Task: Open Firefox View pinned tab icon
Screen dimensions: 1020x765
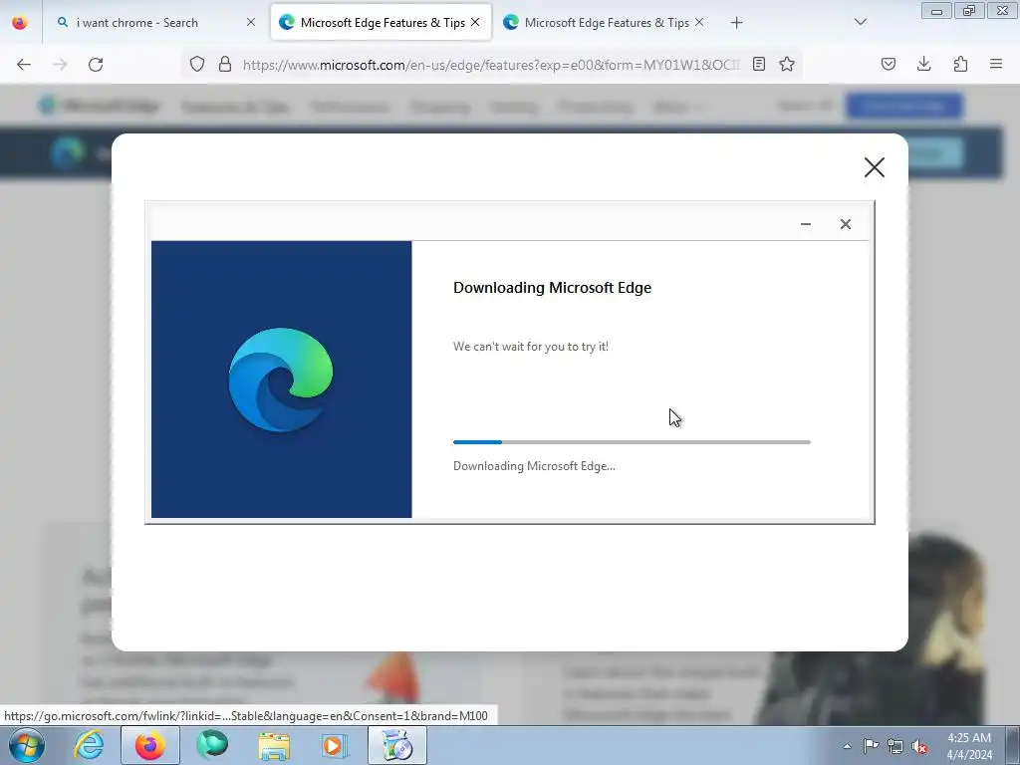Action: pyautogui.click(x=20, y=22)
